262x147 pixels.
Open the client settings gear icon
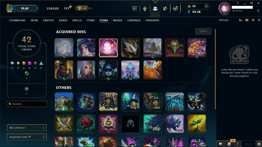click(251, 3)
